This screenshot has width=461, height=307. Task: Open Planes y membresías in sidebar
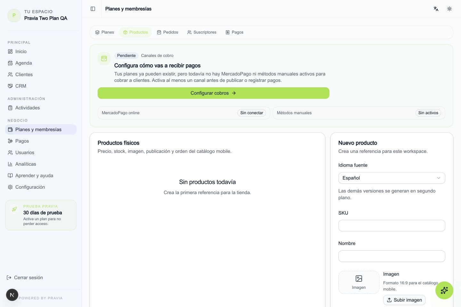click(x=41, y=130)
